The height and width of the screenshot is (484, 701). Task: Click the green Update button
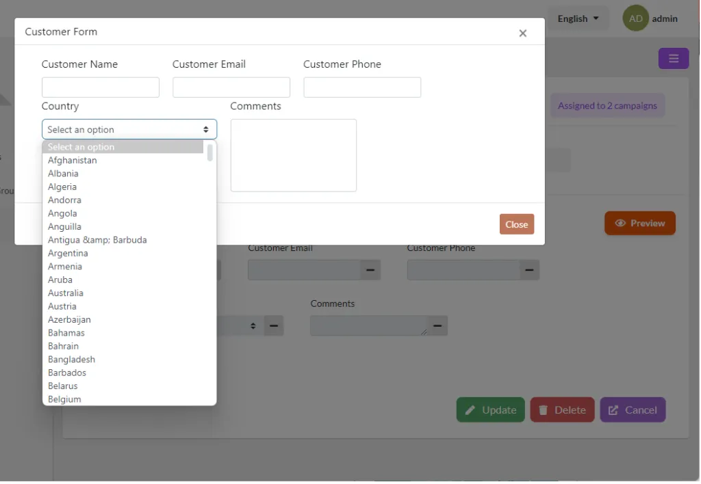tap(490, 410)
